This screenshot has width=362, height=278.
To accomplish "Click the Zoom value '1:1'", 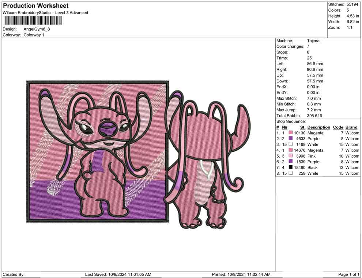I will pos(349,27).
